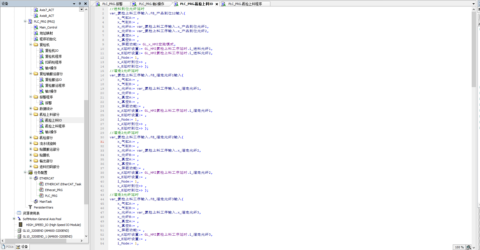
Task: Expand the 数据统计 folder
Action: point(31,109)
